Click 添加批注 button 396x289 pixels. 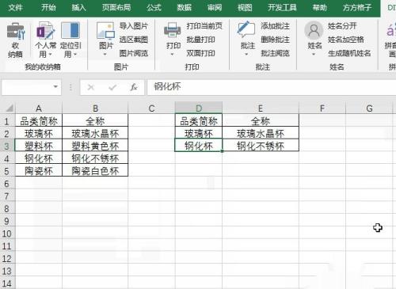pos(275,26)
